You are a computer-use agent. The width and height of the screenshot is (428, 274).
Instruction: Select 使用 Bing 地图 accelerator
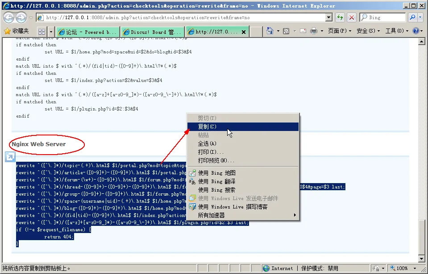pyautogui.click(x=243, y=173)
